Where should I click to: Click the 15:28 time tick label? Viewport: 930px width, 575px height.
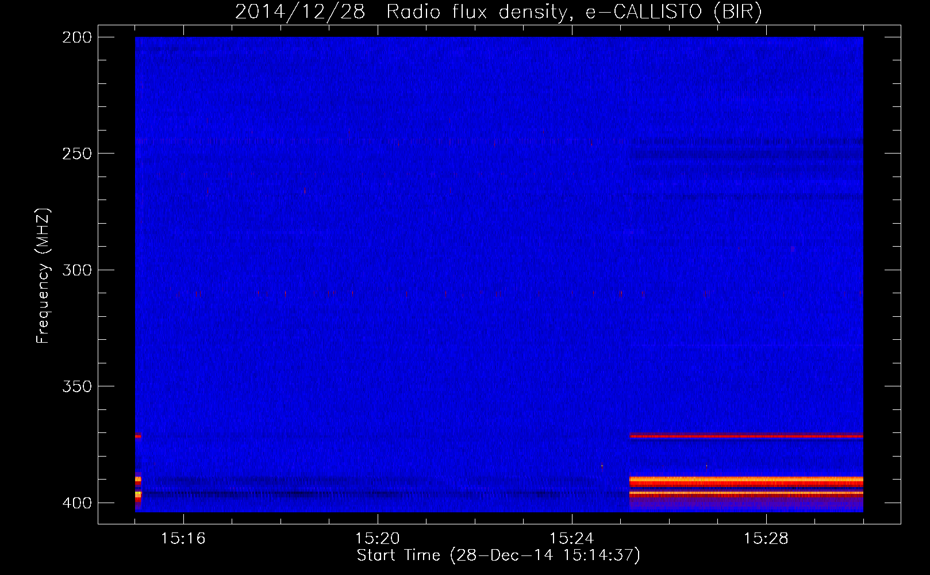coord(766,538)
